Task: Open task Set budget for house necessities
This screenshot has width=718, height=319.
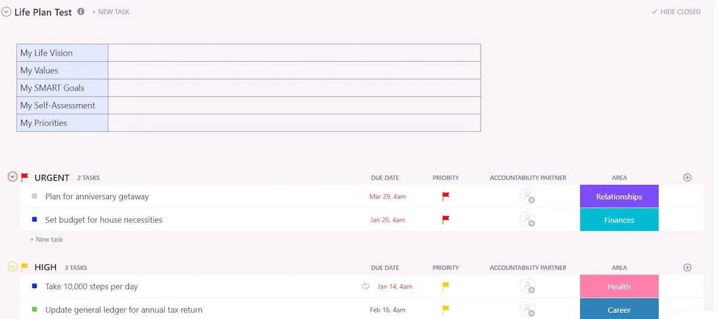Action: 104,220
